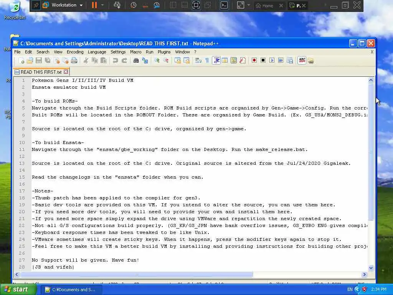The image size is (393, 295).
Task: Click the Copy toolbar icon
Action: point(95,60)
